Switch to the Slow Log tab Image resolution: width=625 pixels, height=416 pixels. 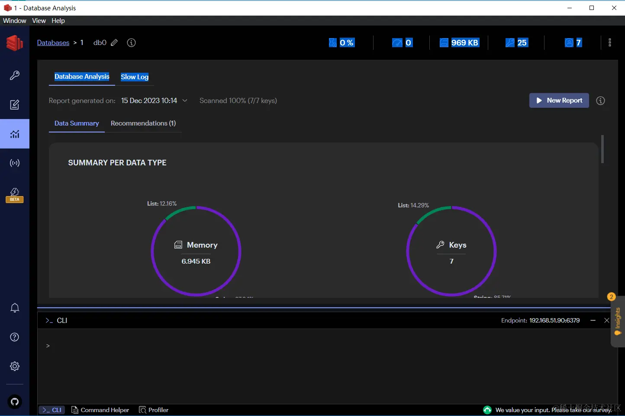135,77
